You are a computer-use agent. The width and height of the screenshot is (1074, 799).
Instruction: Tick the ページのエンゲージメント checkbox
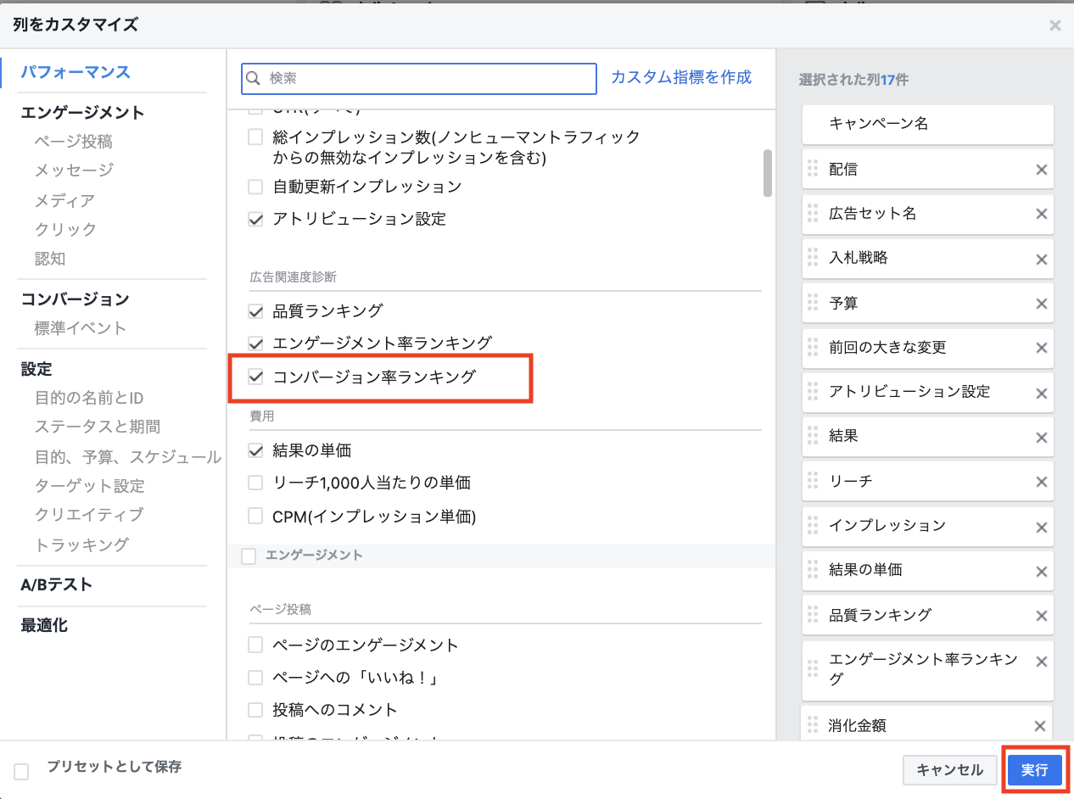coord(255,645)
